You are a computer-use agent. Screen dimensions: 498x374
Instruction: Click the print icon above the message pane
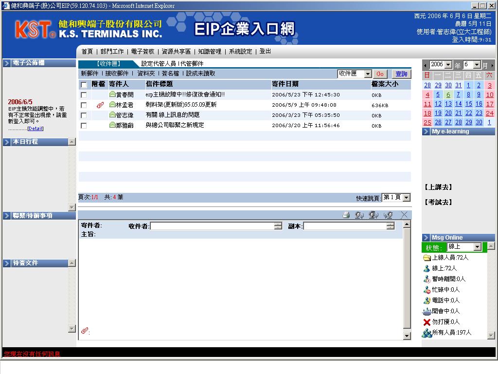pos(346,215)
